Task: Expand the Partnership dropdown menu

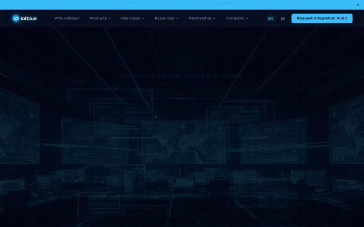Action: pyautogui.click(x=202, y=18)
